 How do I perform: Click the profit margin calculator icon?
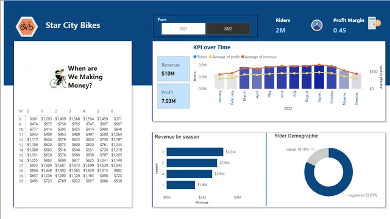(x=374, y=23)
